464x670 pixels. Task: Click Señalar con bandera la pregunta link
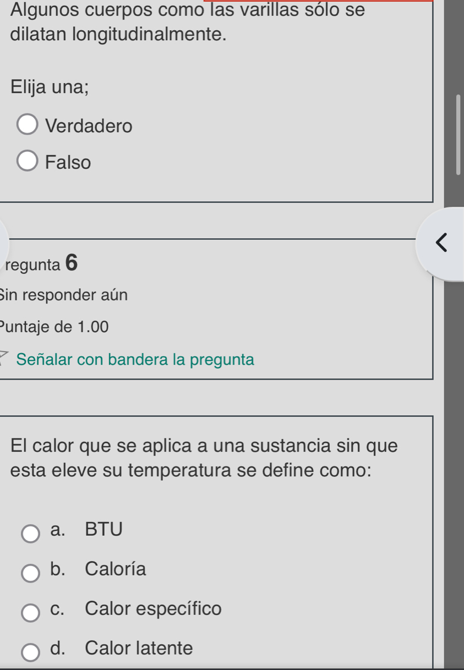(135, 360)
